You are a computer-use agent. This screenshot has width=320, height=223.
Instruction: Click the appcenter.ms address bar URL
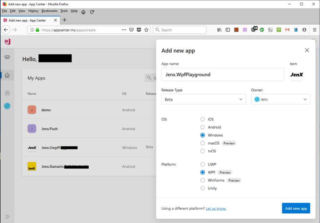click(68, 30)
